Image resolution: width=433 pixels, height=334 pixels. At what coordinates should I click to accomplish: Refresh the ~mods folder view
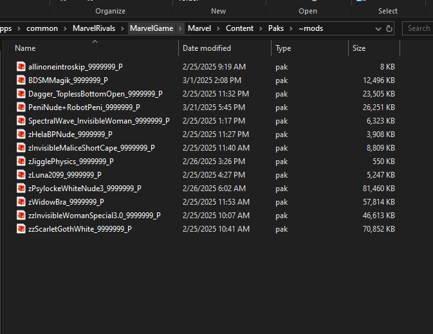[x=389, y=28]
